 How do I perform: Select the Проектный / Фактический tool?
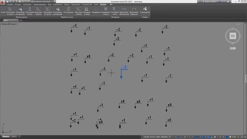click(124, 11)
